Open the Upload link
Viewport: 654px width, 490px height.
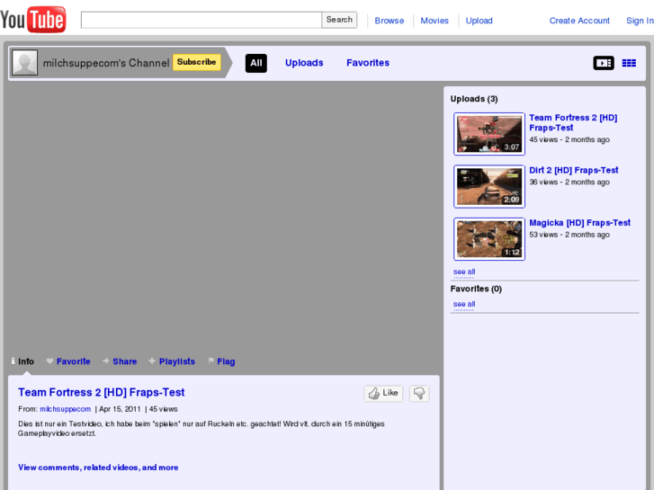(479, 21)
